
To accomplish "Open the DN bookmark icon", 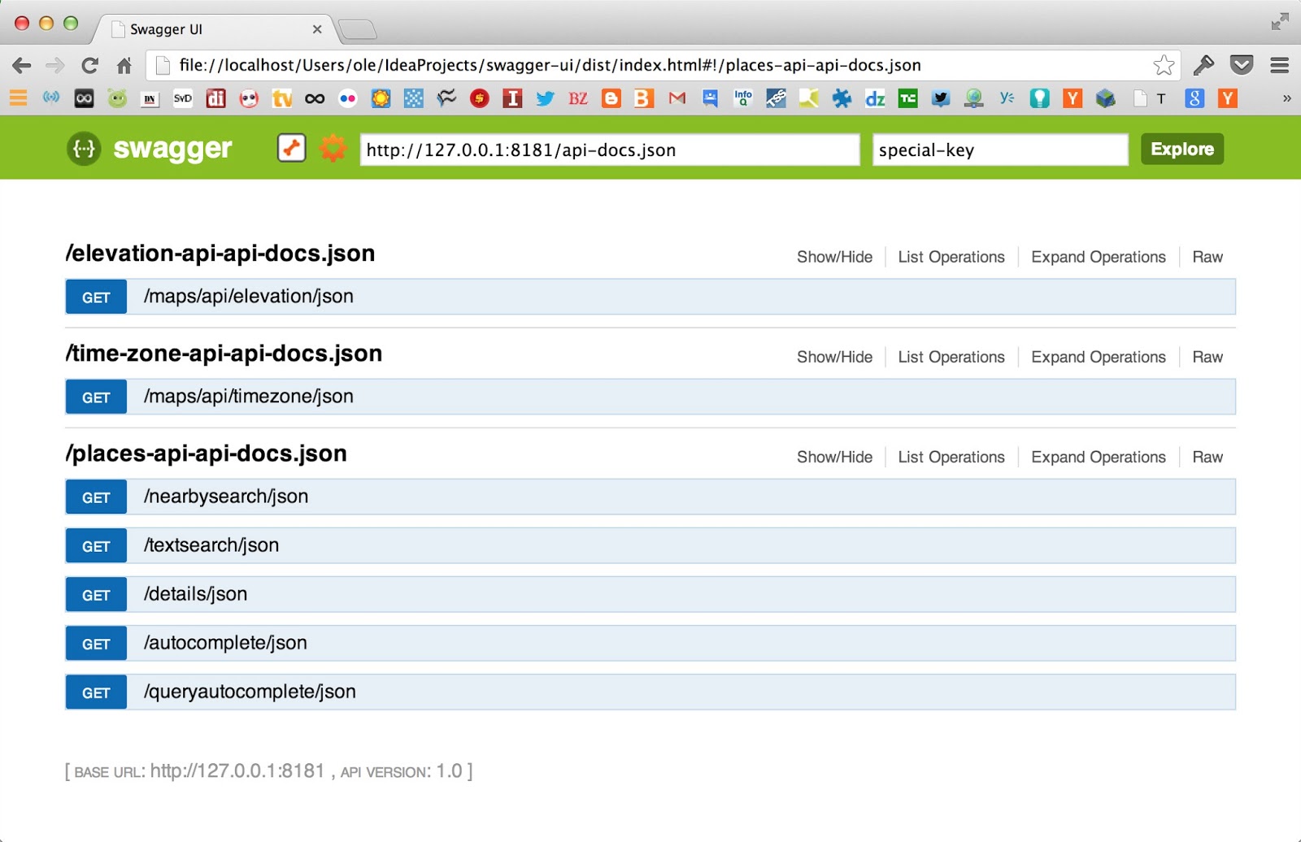I will [x=150, y=98].
